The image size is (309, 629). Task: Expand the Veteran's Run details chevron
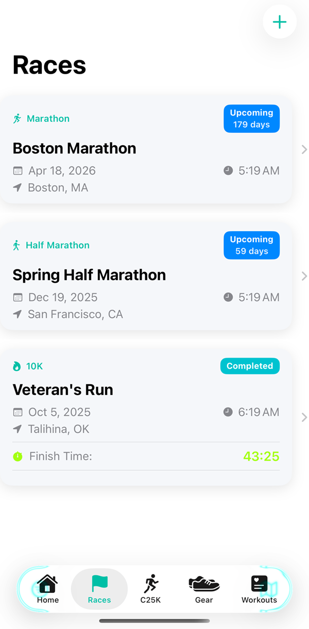pyautogui.click(x=303, y=417)
